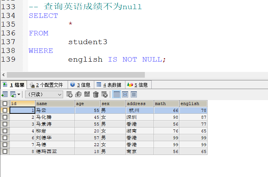Viewport: 268px width, 177px height.
Task: Check the row checkbox for 柳岩
Action: click(x=5, y=131)
